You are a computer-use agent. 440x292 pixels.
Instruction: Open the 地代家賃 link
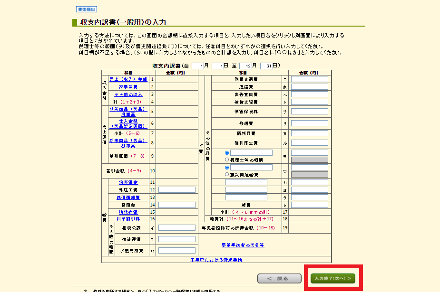coord(128,212)
